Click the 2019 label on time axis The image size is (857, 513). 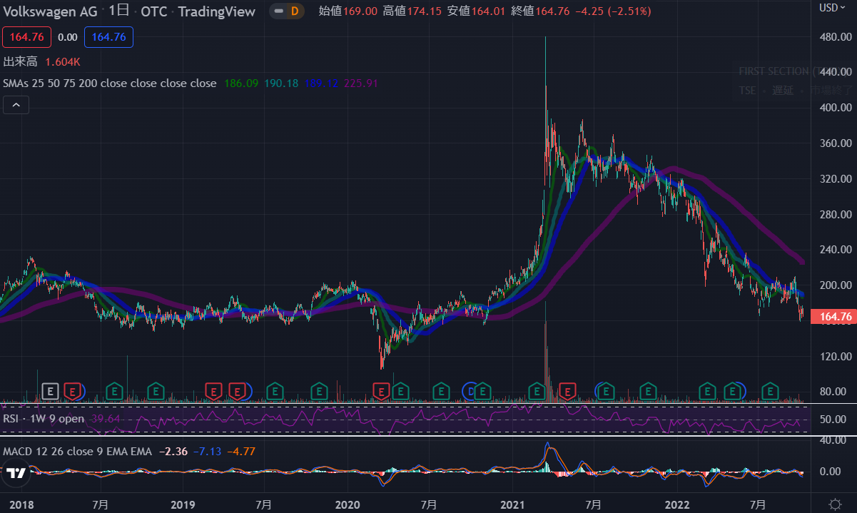click(x=183, y=504)
